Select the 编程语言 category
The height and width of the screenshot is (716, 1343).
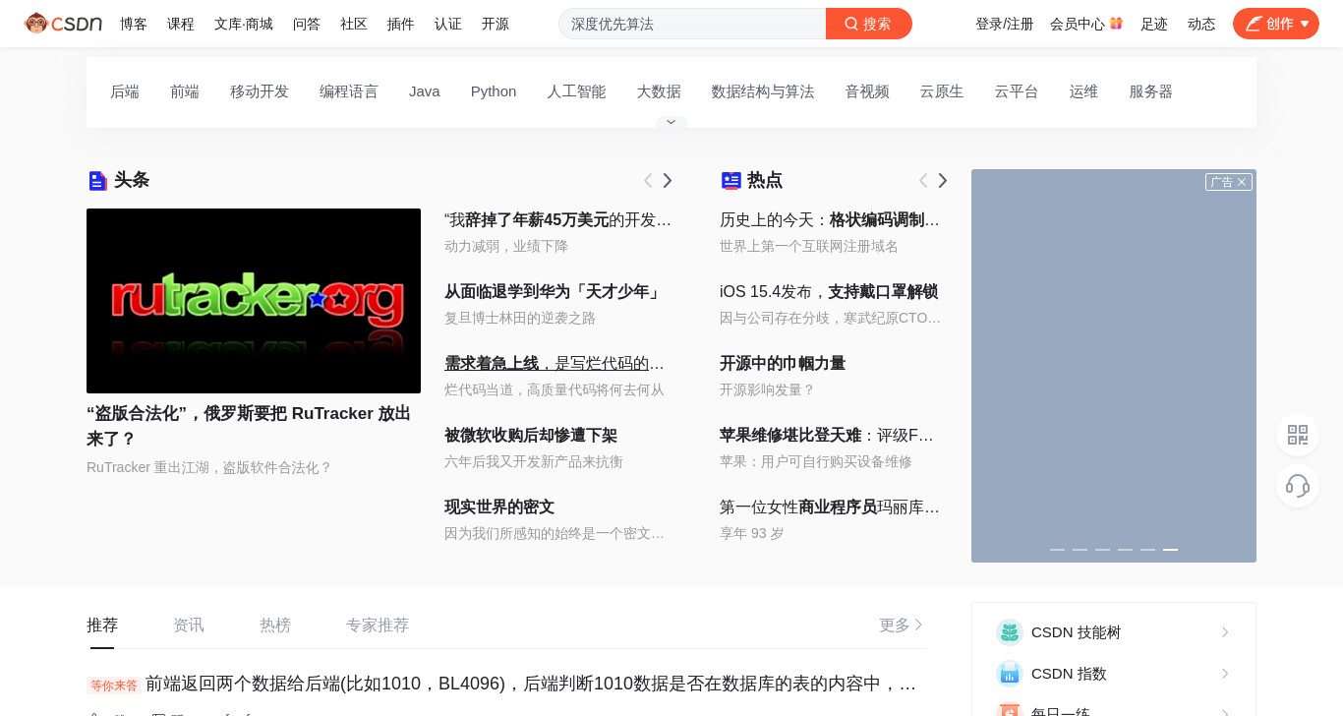[349, 91]
